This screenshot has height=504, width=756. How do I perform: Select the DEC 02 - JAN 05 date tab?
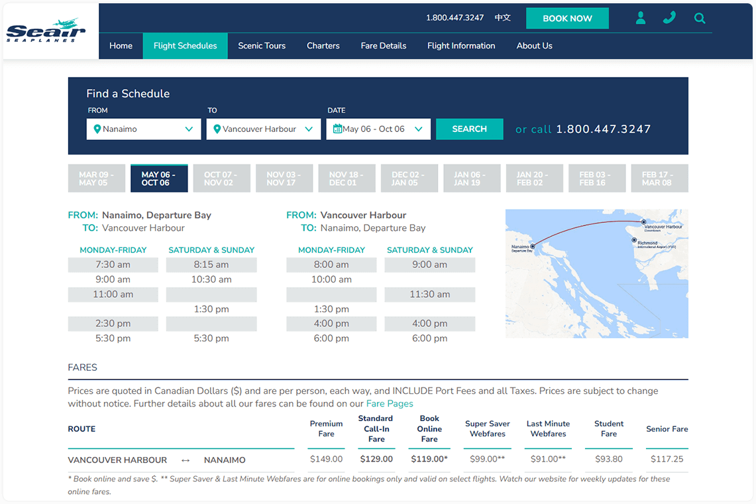409,178
